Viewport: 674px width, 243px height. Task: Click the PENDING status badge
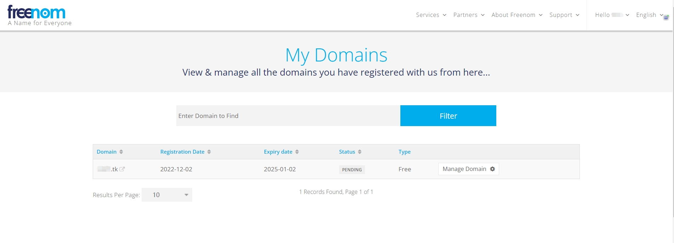[352, 170]
